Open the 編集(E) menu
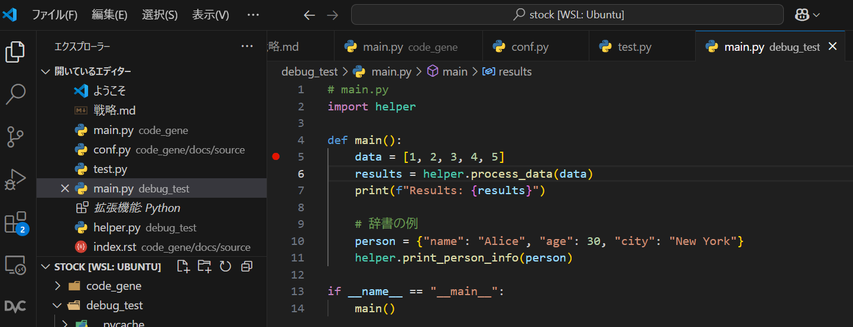Image resolution: width=853 pixels, height=327 pixels. (109, 15)
